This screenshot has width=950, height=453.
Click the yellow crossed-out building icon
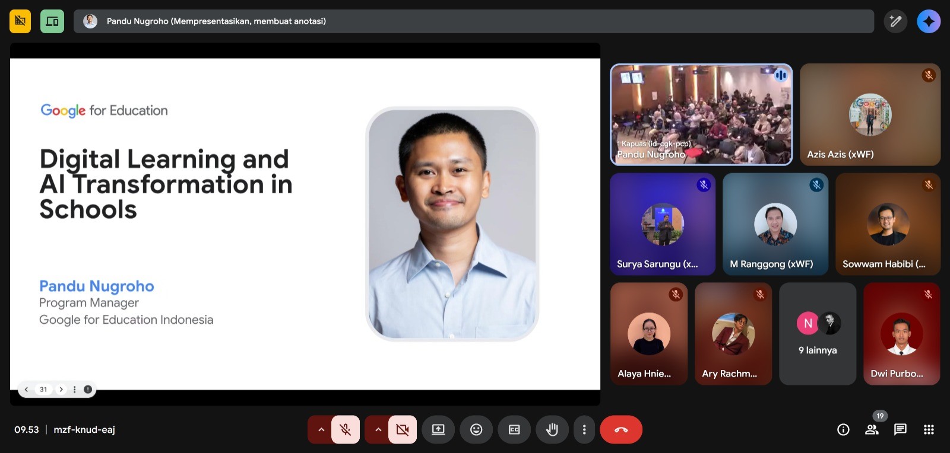[x=20, y=21]
